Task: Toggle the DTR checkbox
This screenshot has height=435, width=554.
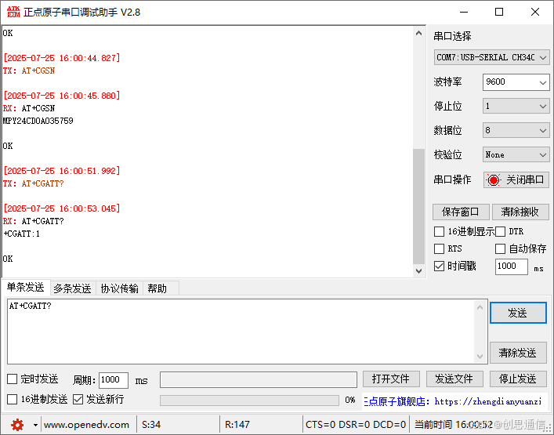Action: pos(500,232)
